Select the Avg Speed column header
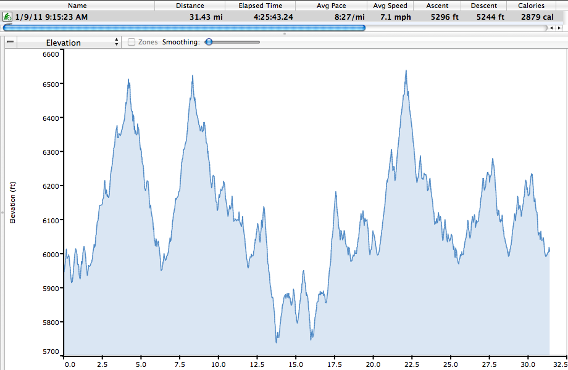Screen dimensions: 568x370 390,6
